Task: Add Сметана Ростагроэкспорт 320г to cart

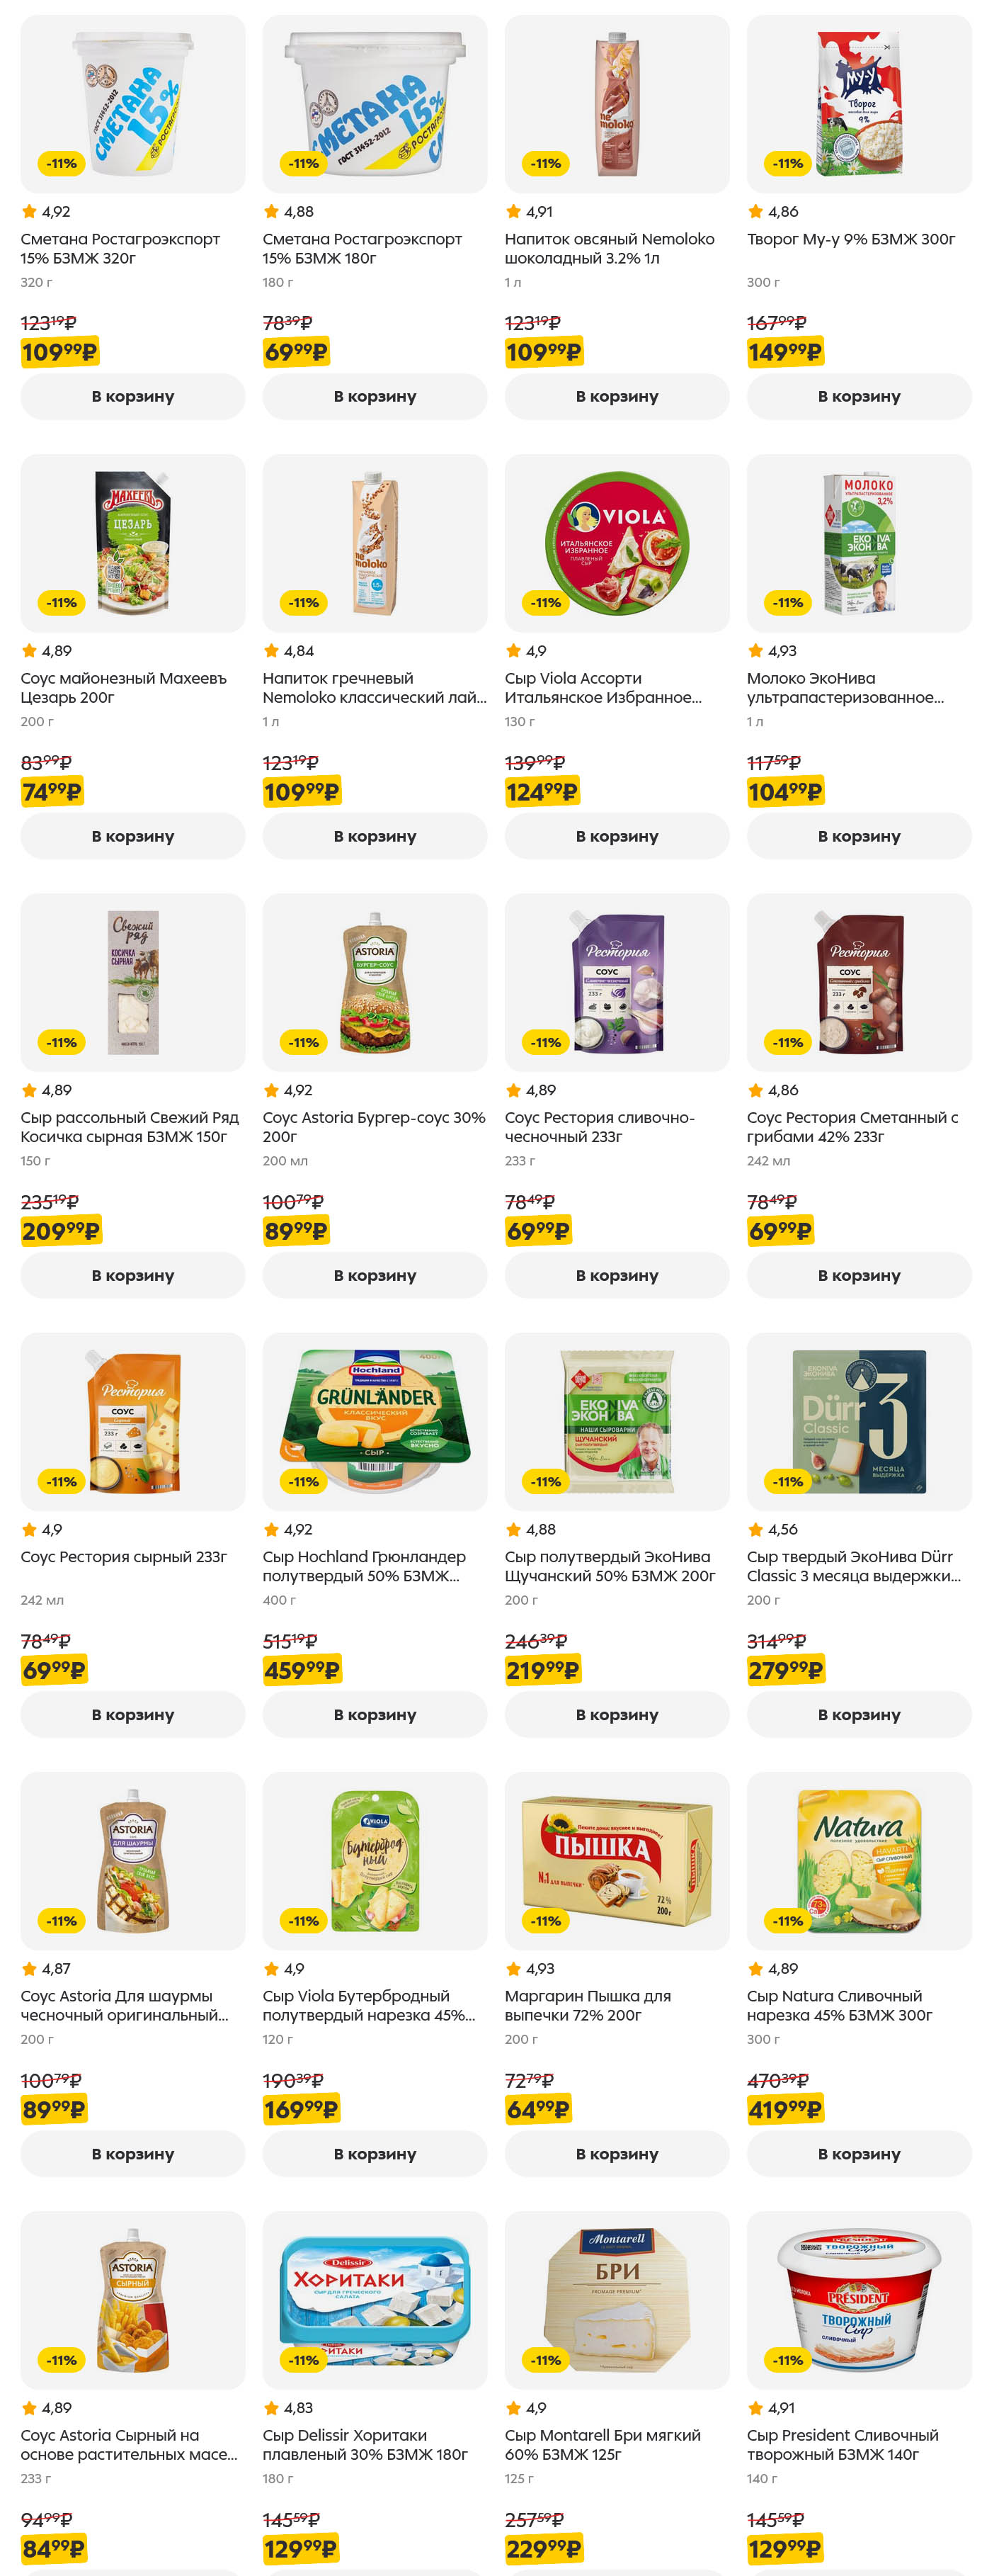Action: pyautogui.click(x=133, y=396)
